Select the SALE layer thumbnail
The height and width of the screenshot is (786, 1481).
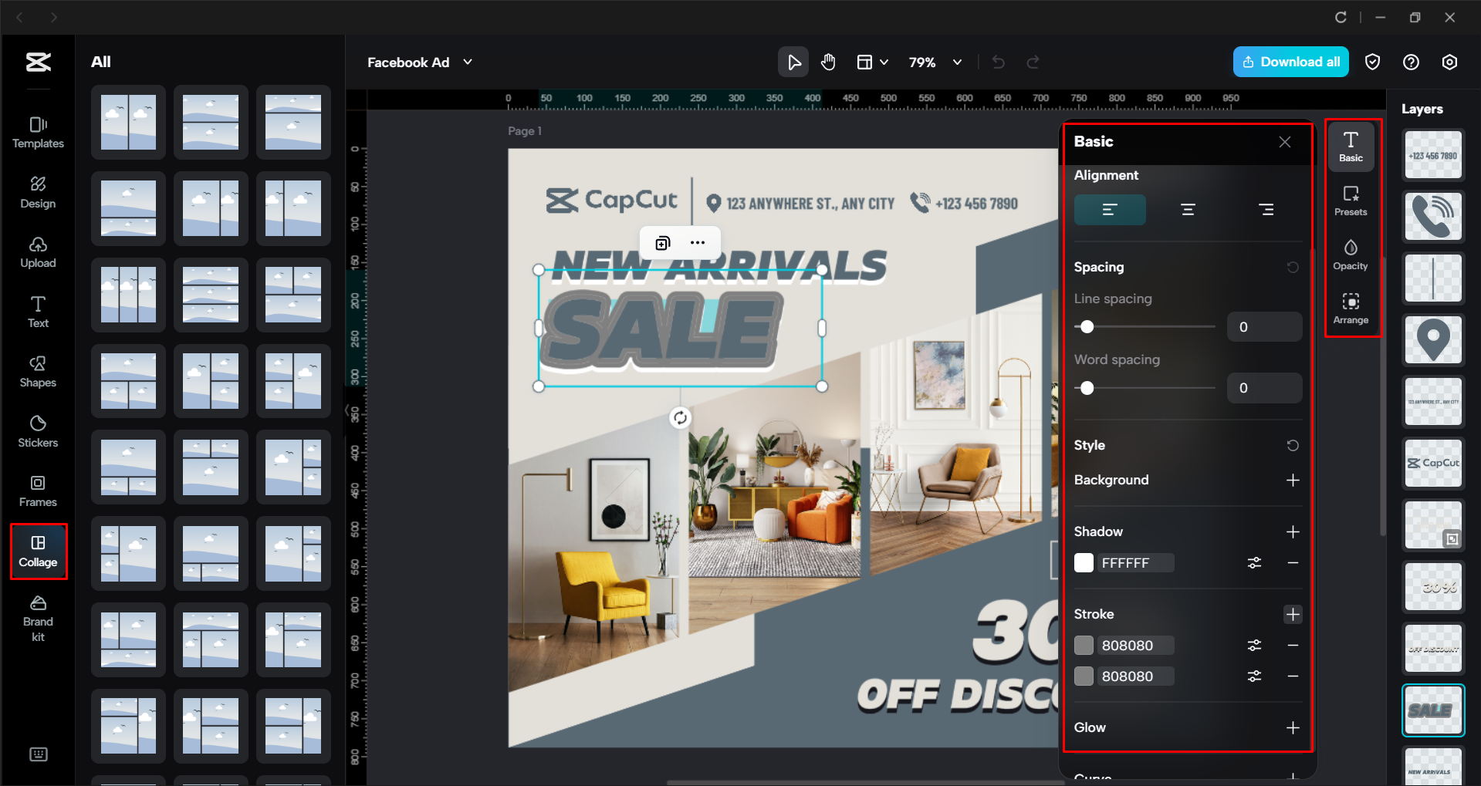tap(1432, 710)
